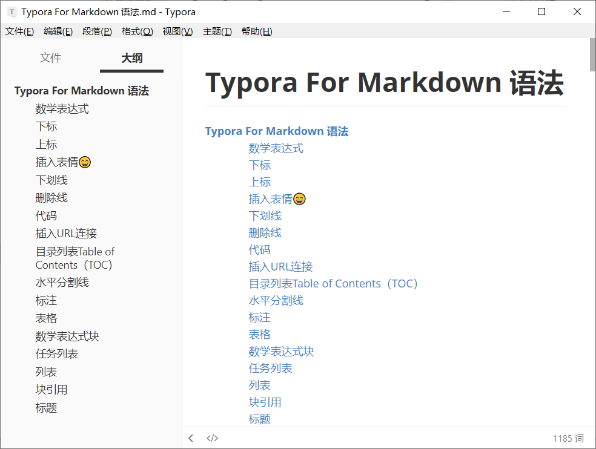
Task: Go to 数学表达式块 in the outline
Action: click(x=67, y=336)
